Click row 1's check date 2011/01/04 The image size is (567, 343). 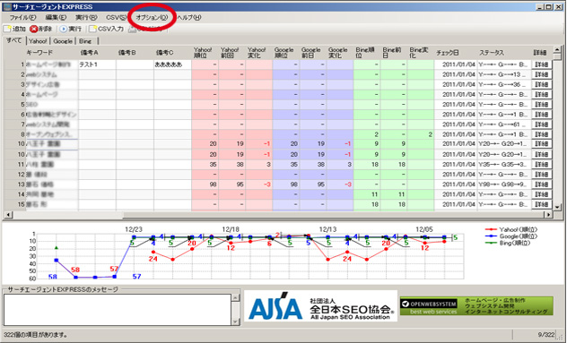coord(458,64)
